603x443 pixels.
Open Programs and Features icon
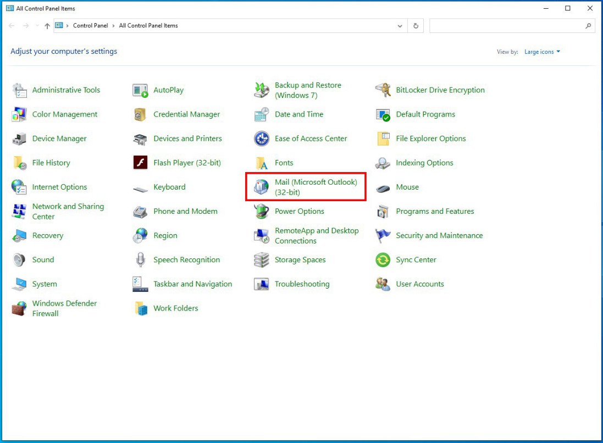(383, 212)
